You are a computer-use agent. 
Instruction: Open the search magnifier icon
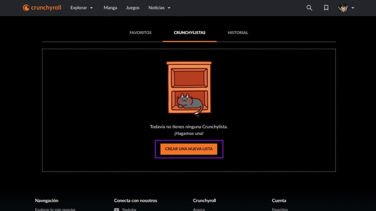[309, 8]
